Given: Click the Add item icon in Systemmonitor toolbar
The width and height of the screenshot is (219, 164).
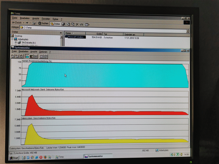Looking at the screenshot, I should (x=13, y=56).
